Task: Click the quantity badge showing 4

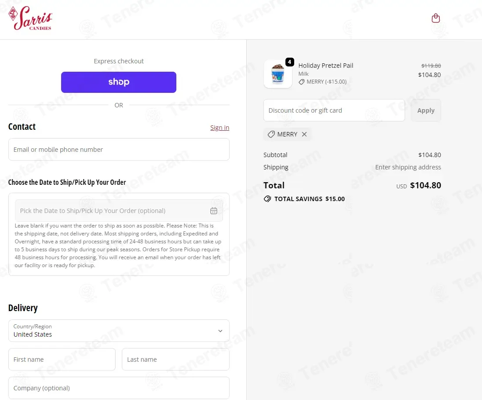Action: 289,62
